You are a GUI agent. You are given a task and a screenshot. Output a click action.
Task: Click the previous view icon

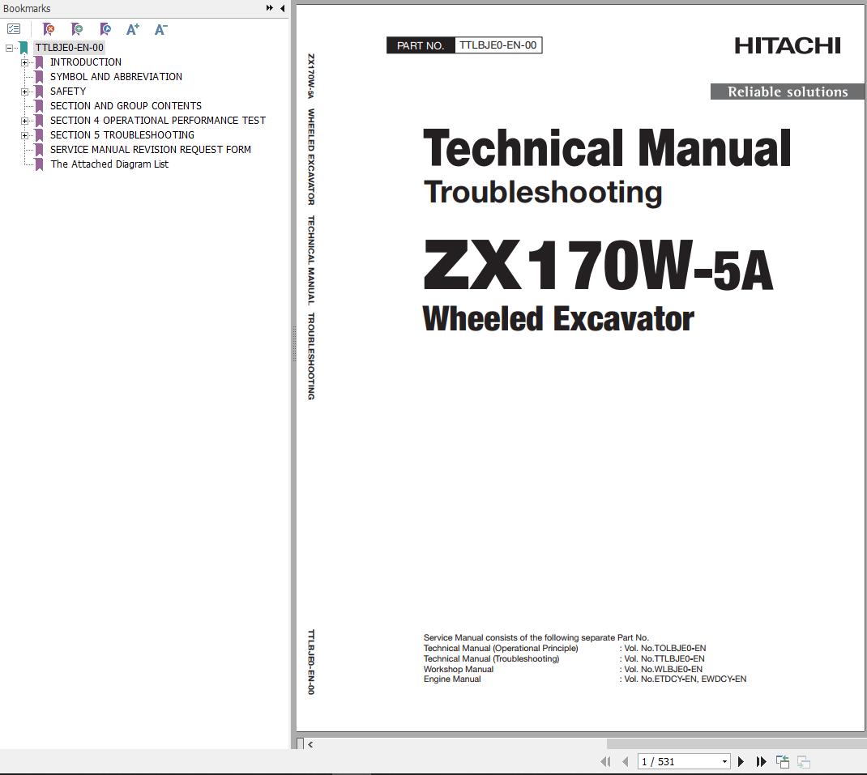783,762
